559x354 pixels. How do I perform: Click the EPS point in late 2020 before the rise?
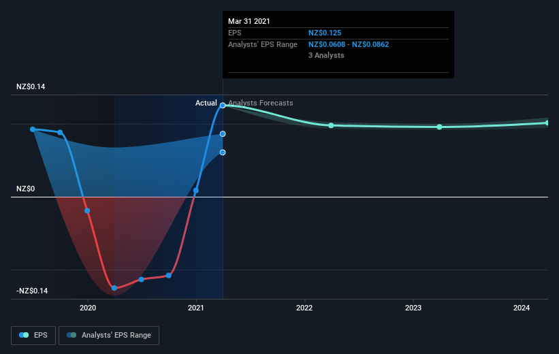(x=169, y=276)
